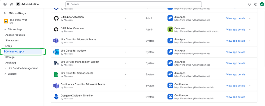Open more actions for GitHub for Compass
Viewport: 265px width, 106px height.
pos(251,30)
